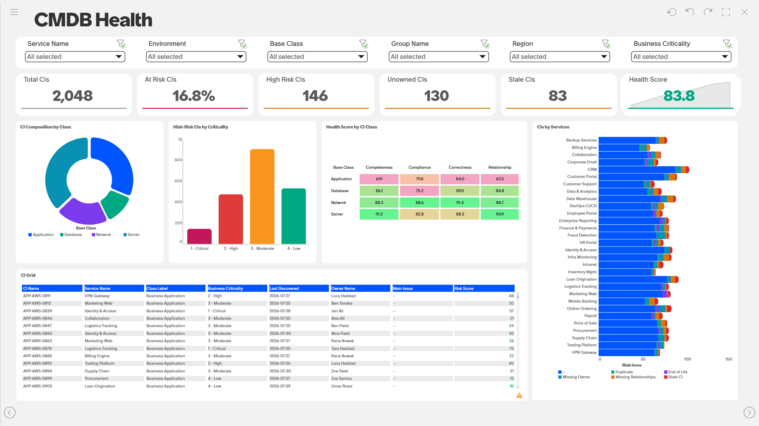Click the redo arrow icon

pyautogui.click(x=708, y=12)
